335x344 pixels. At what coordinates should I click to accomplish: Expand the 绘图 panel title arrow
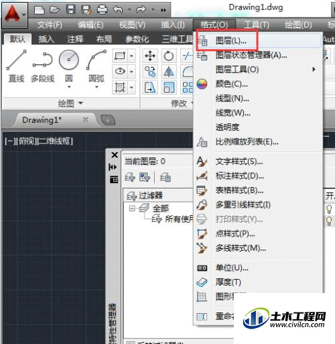coord(80,103)
